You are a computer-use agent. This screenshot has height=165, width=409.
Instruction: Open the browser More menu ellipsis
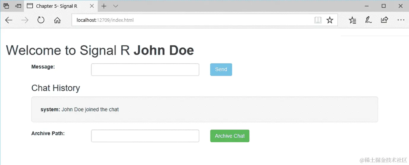pyautogui.click(x=401, y=20)
